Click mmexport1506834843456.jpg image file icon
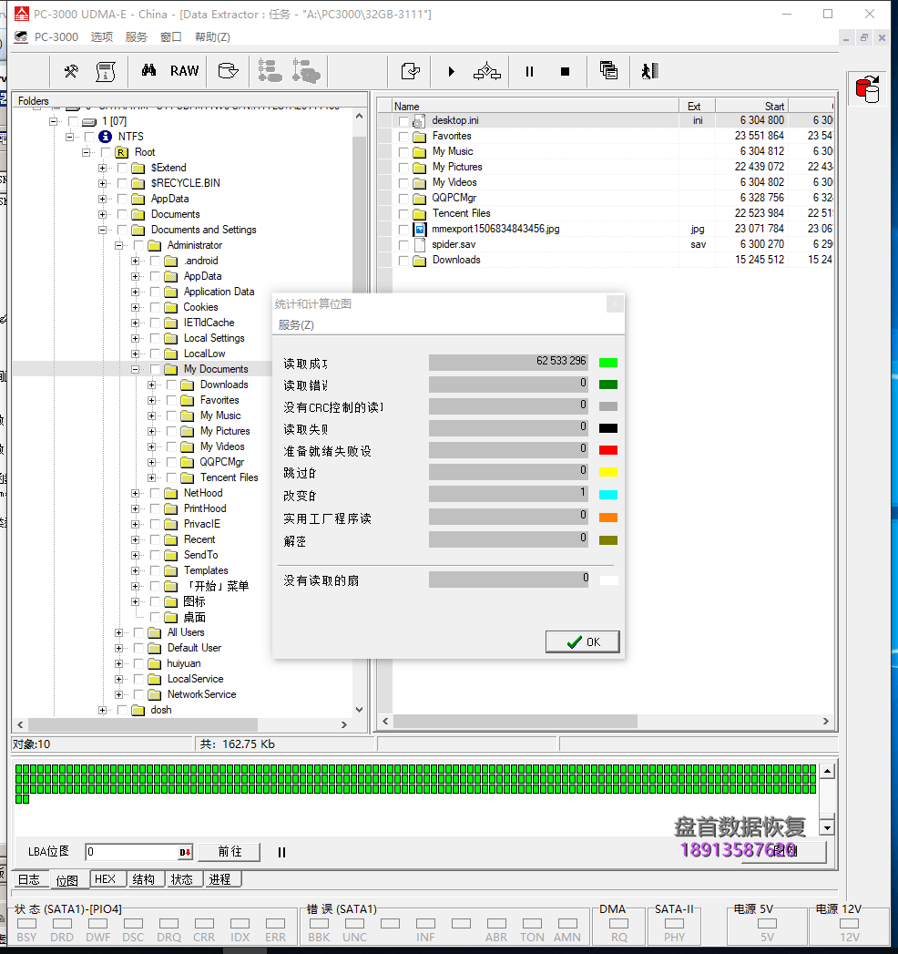This screenshot has width=898, height=954. [420, 230]
